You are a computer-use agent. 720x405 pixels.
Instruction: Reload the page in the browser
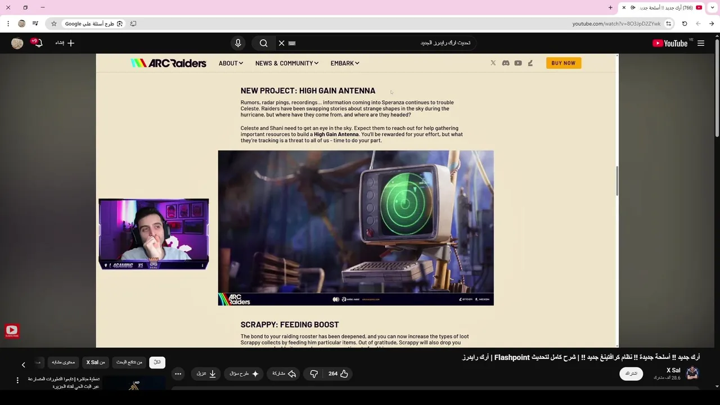click(685, 24)
